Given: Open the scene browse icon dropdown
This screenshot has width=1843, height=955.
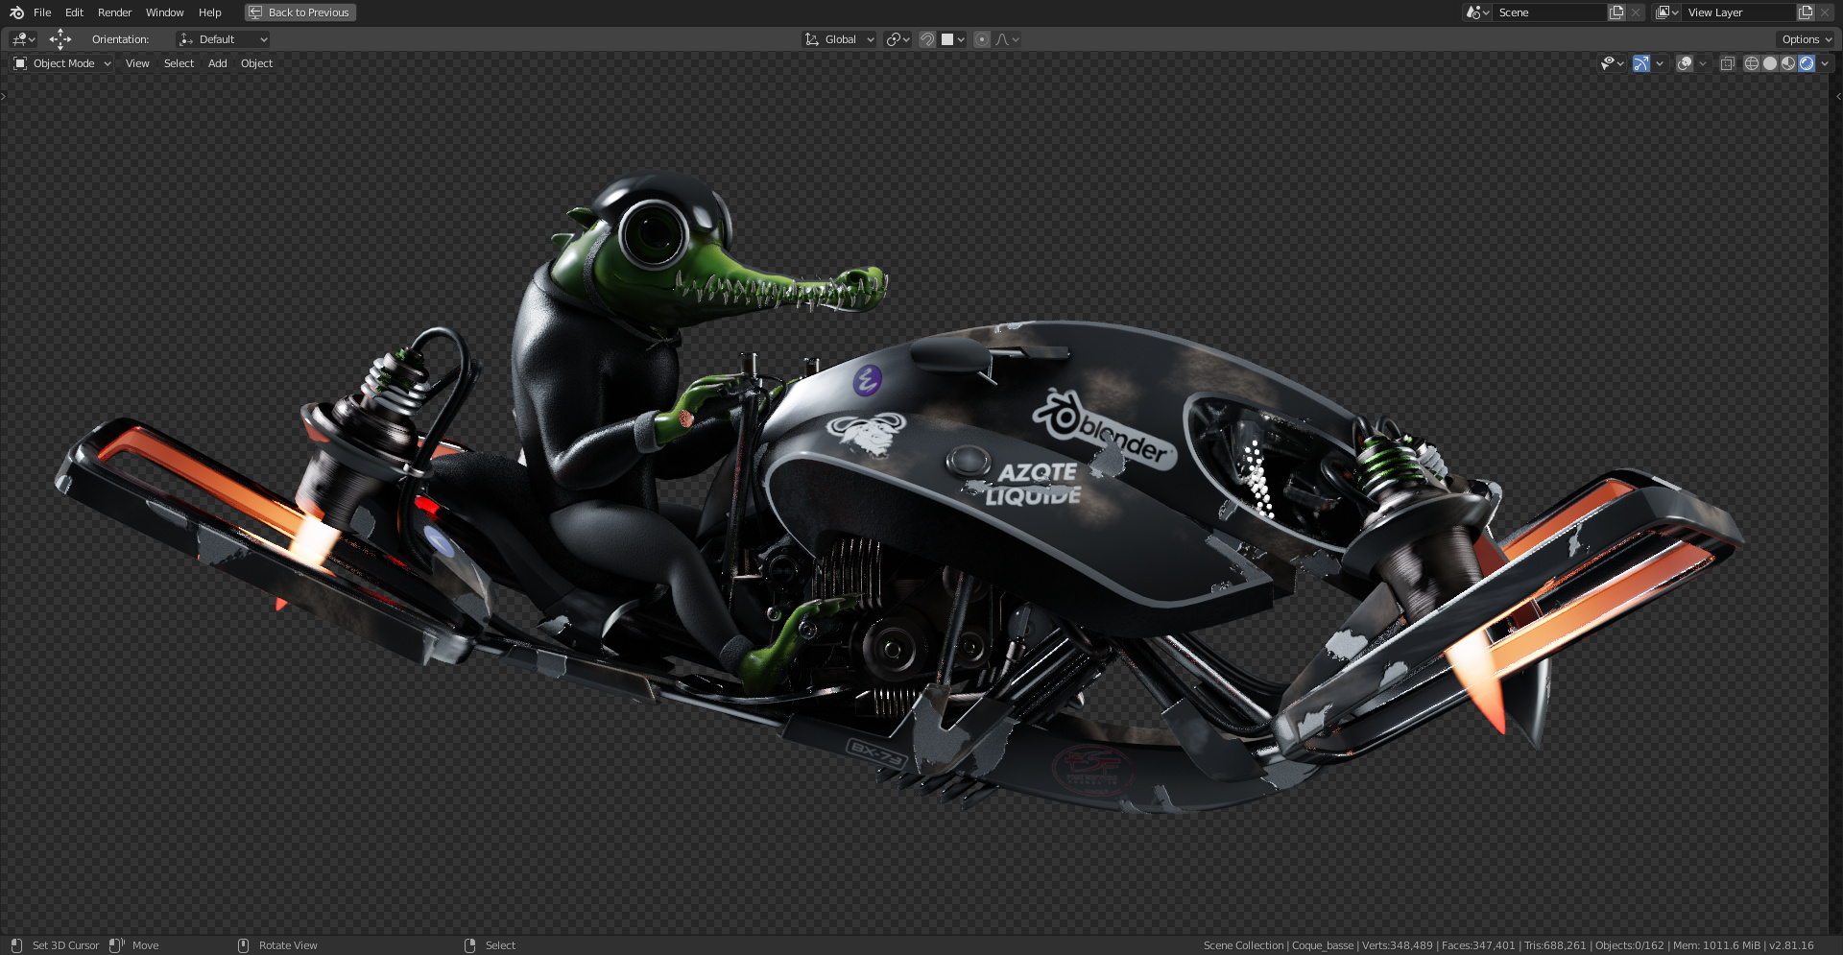Looking at the screenshot, I should [x=1476, y=12].
